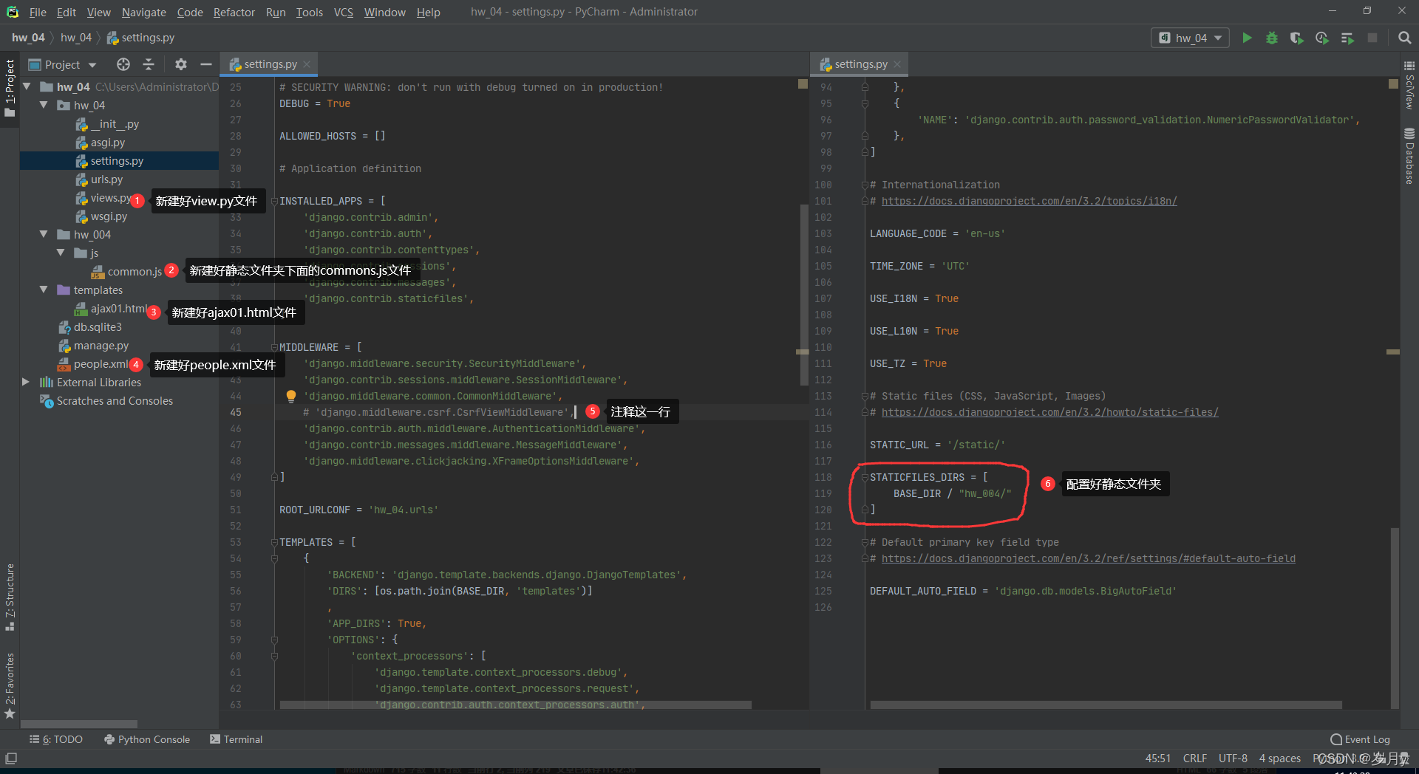Collapse the js folder
The height and width of the screenshot is (774, 1419).
(x=61, y=253)
